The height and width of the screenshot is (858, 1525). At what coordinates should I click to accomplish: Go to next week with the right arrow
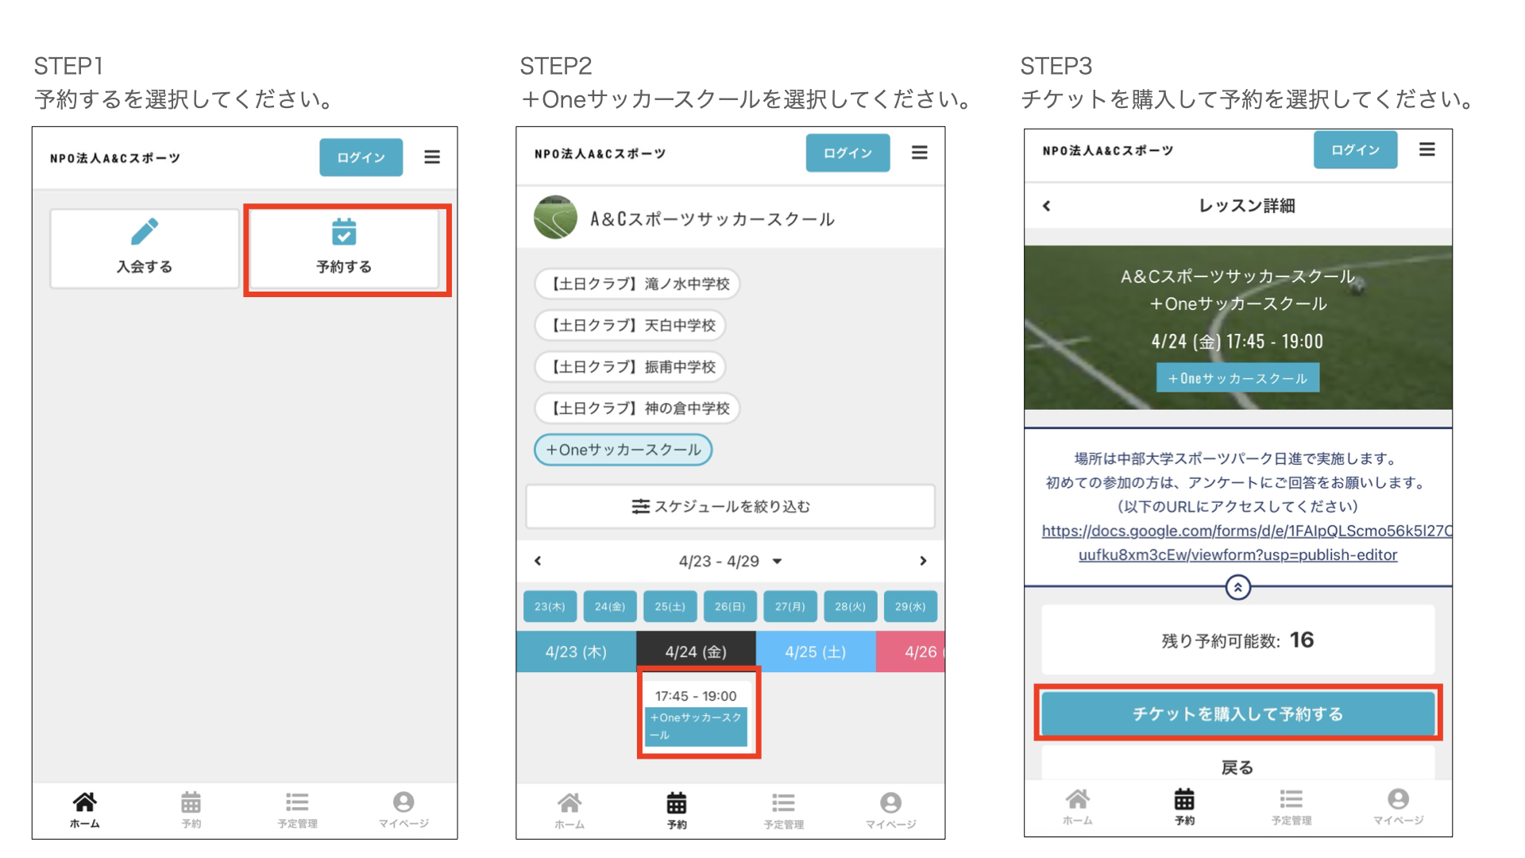click(922, 561)
